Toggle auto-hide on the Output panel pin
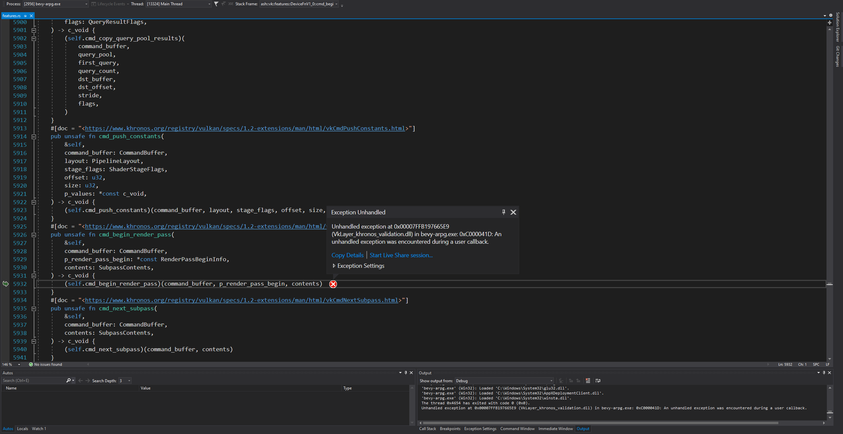This screenshot has width=843, height=434. pos(824,373)
